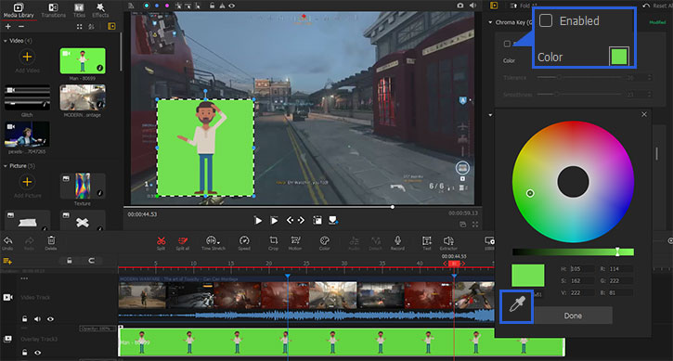Select the Glitch video thumbnail

(27, 97)
